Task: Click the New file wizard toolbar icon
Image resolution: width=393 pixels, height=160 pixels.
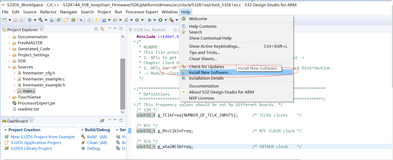Action: 4,20
